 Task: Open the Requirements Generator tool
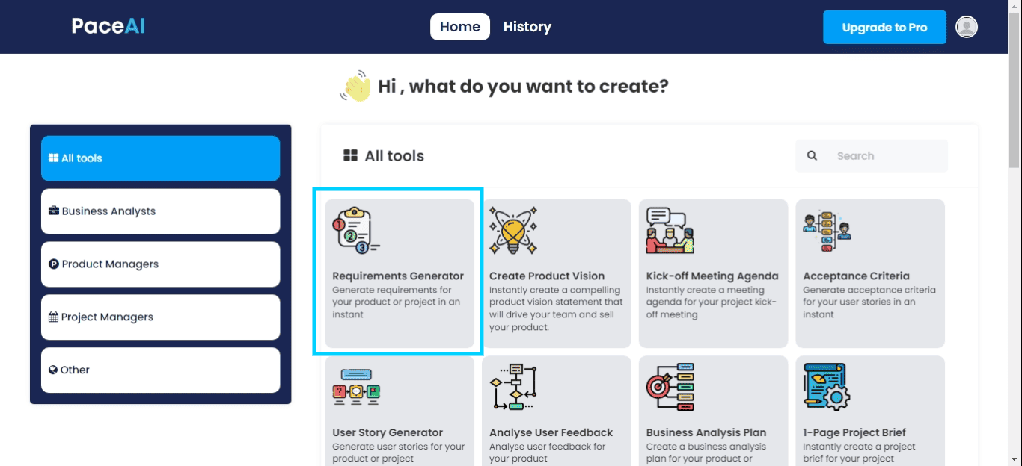400,273
